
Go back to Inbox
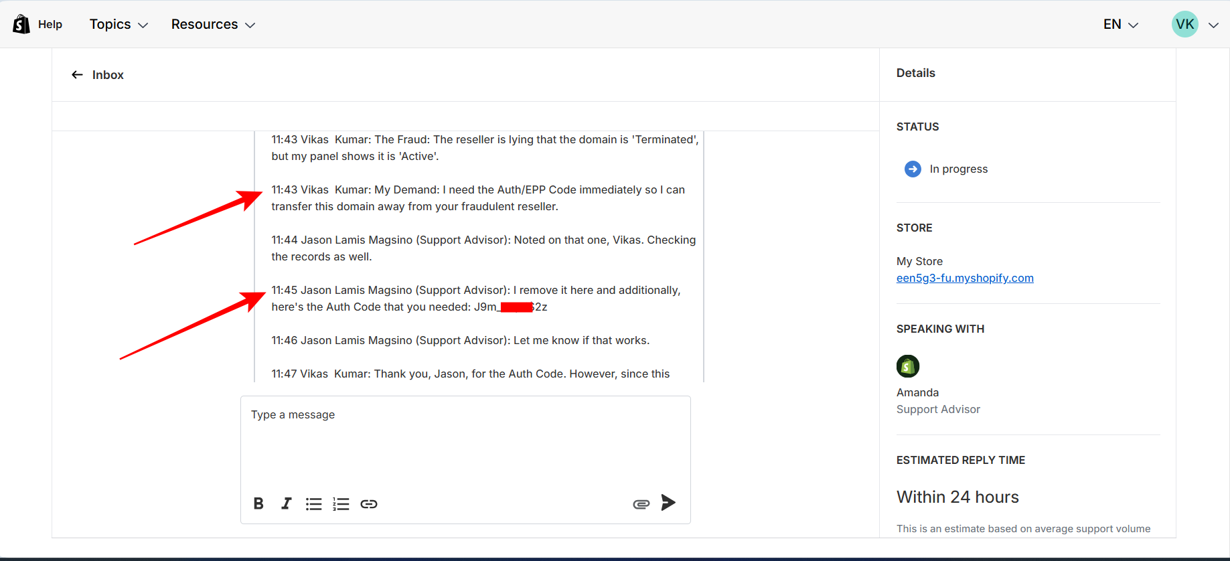pos(108,75)
